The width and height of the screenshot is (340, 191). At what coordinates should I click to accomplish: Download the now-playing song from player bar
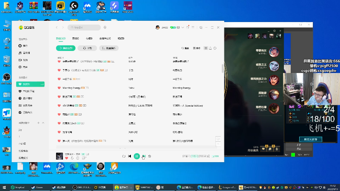[x=72, y=158]
